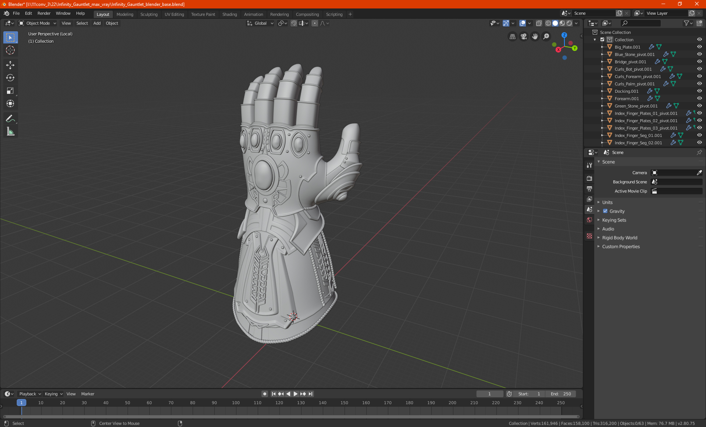
Task: Hide Docking.001 in viewport
Action: pyautogui.click(x=699, y=91)
